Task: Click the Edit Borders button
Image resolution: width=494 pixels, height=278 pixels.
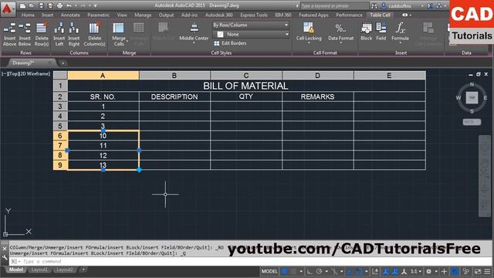Action: (230, 43)
